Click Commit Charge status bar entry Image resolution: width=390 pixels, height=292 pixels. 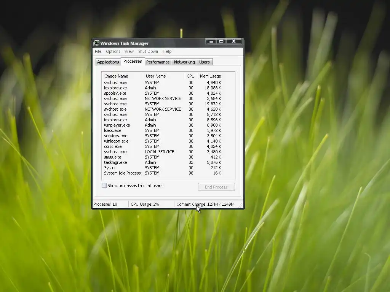click(205, 204)
